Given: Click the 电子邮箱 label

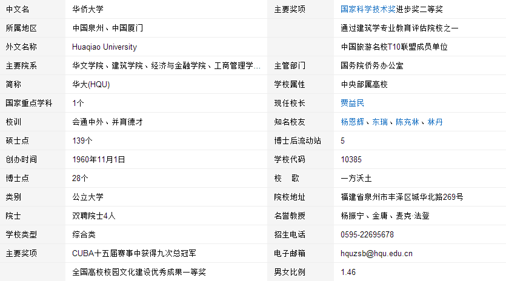Looking at the screenshot, I should point(290,253).
